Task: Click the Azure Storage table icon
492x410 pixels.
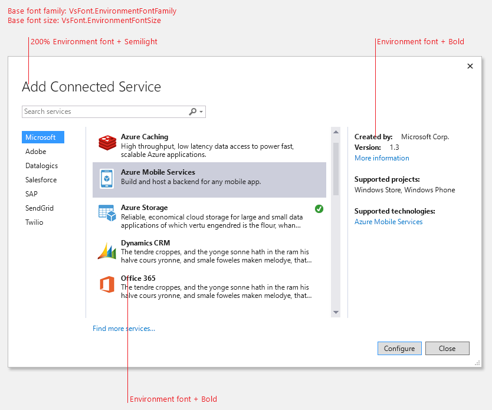Action: click(x=107, y=214)
